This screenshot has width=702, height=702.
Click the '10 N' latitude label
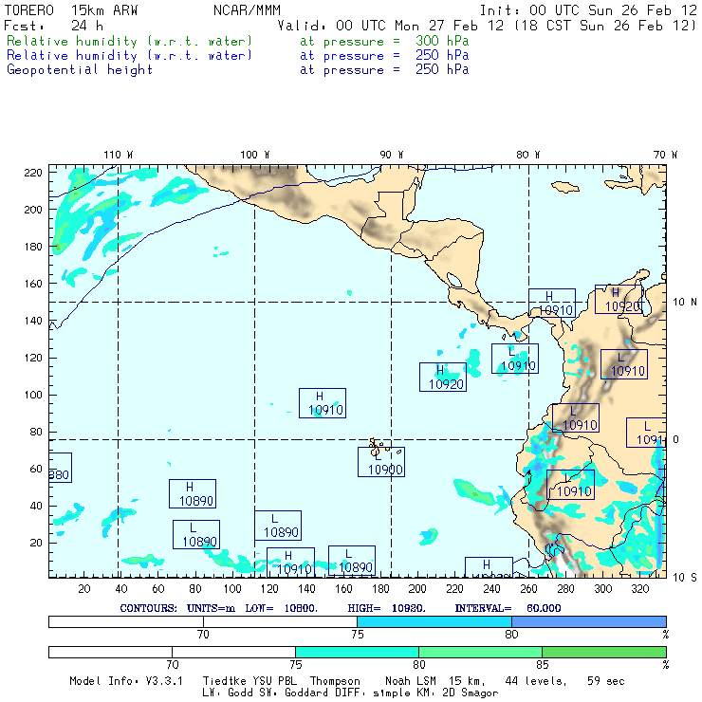tap(685, 303)
